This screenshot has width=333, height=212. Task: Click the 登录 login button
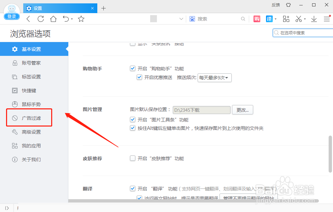click(x=11, y=16)
